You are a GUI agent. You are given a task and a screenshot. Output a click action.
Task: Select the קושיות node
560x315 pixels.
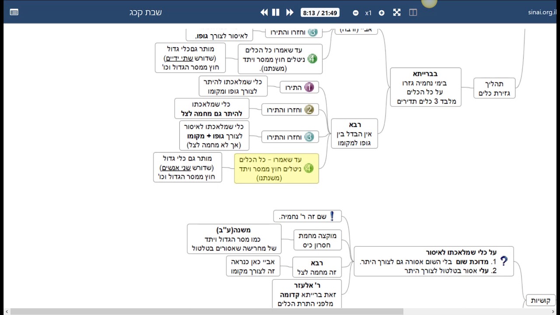coord(540,301)
